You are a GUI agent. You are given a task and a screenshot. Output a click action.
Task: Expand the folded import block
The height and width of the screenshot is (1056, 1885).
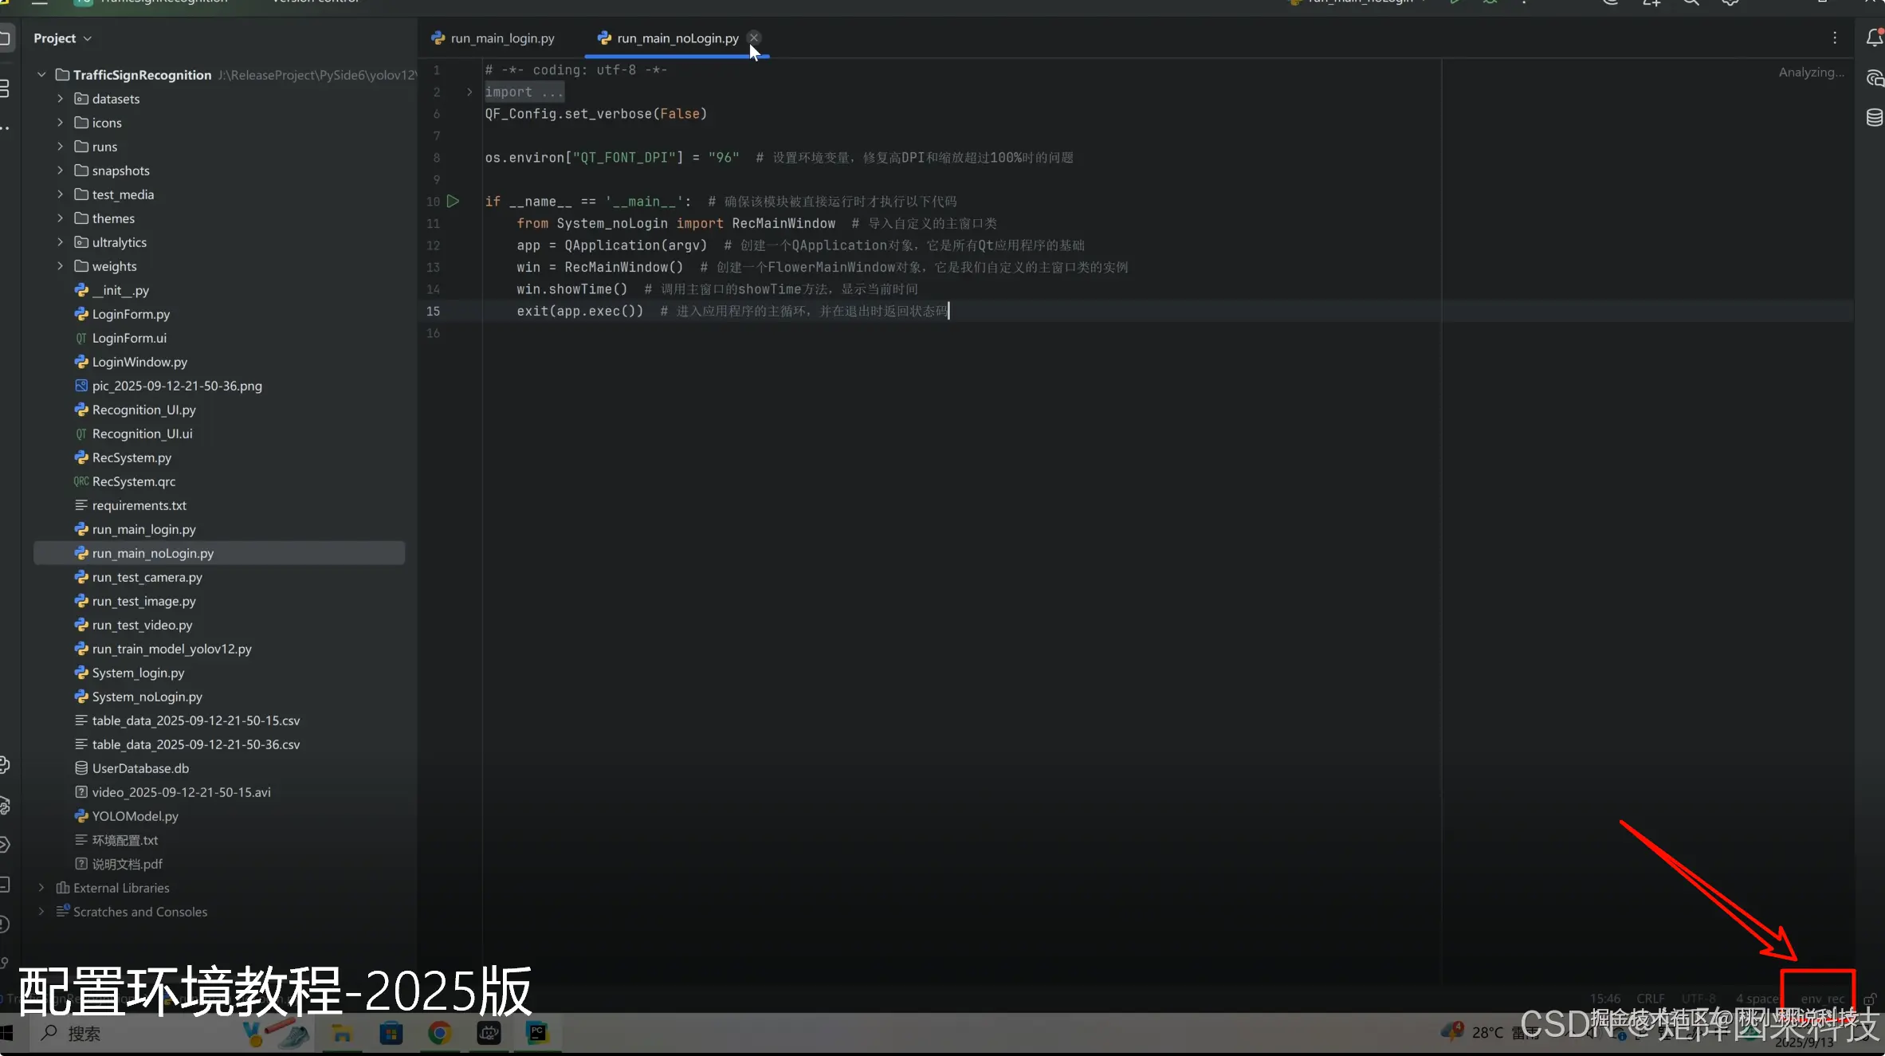tap(469, 92)
